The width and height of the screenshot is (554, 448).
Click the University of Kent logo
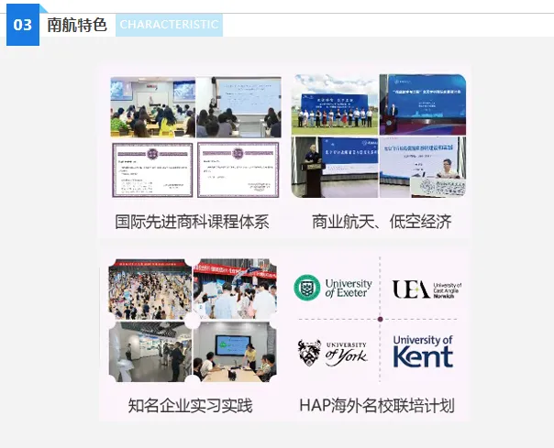coord(423,352)
